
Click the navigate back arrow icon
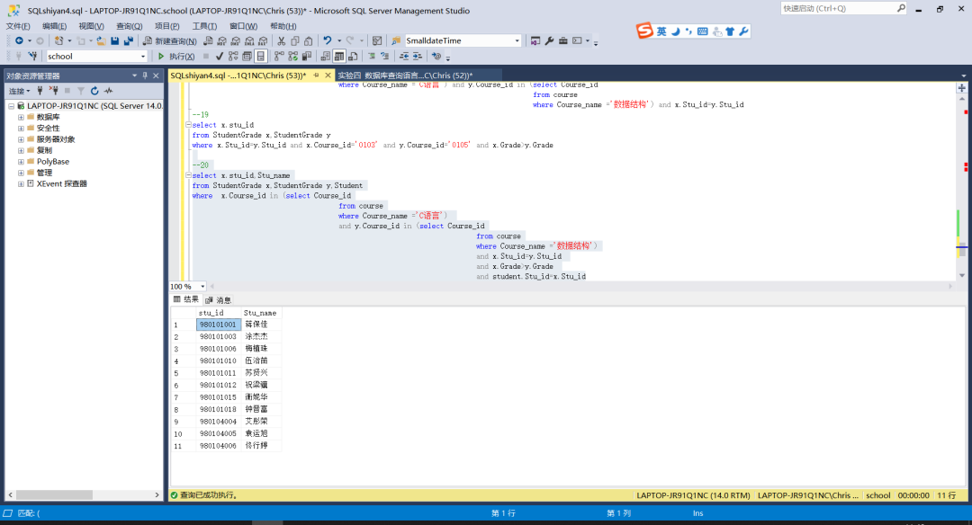(19, 40)
